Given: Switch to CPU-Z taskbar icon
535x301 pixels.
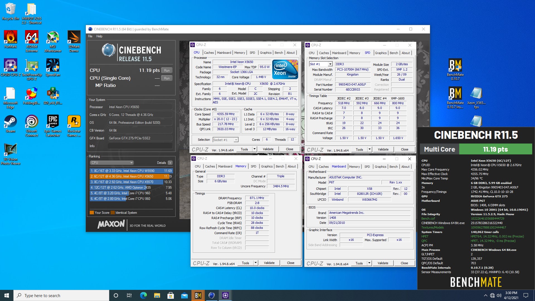Looking at the screenshot, I should click(225, 295).
